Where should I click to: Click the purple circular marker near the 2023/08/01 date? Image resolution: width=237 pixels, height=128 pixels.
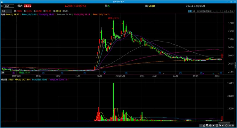pos(13,73)
